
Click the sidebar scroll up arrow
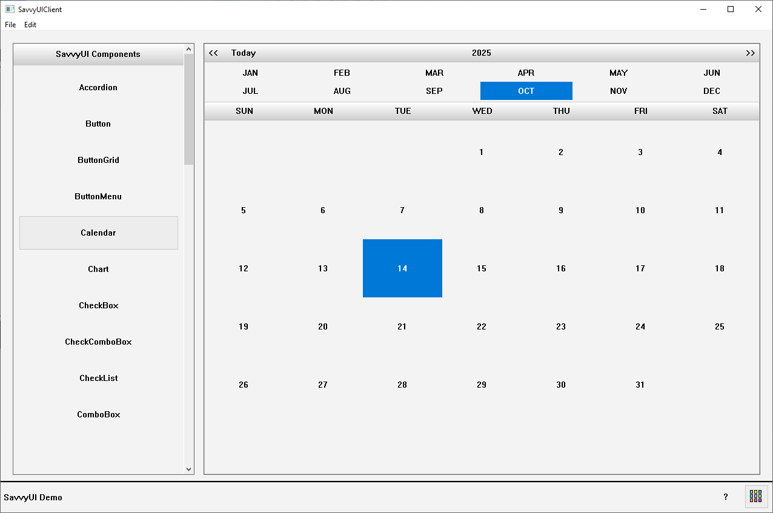[x=188, y=49]
